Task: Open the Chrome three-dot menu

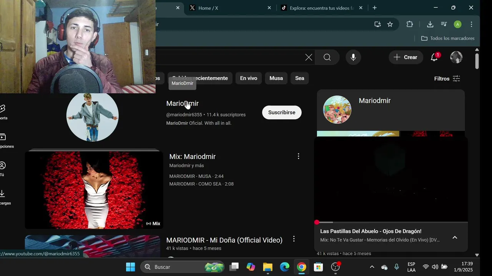Action: [x=472, y=24]
